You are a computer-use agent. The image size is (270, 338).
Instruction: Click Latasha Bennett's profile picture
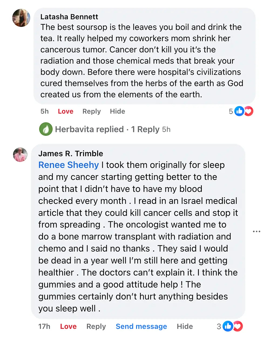[x=21, y=18]
